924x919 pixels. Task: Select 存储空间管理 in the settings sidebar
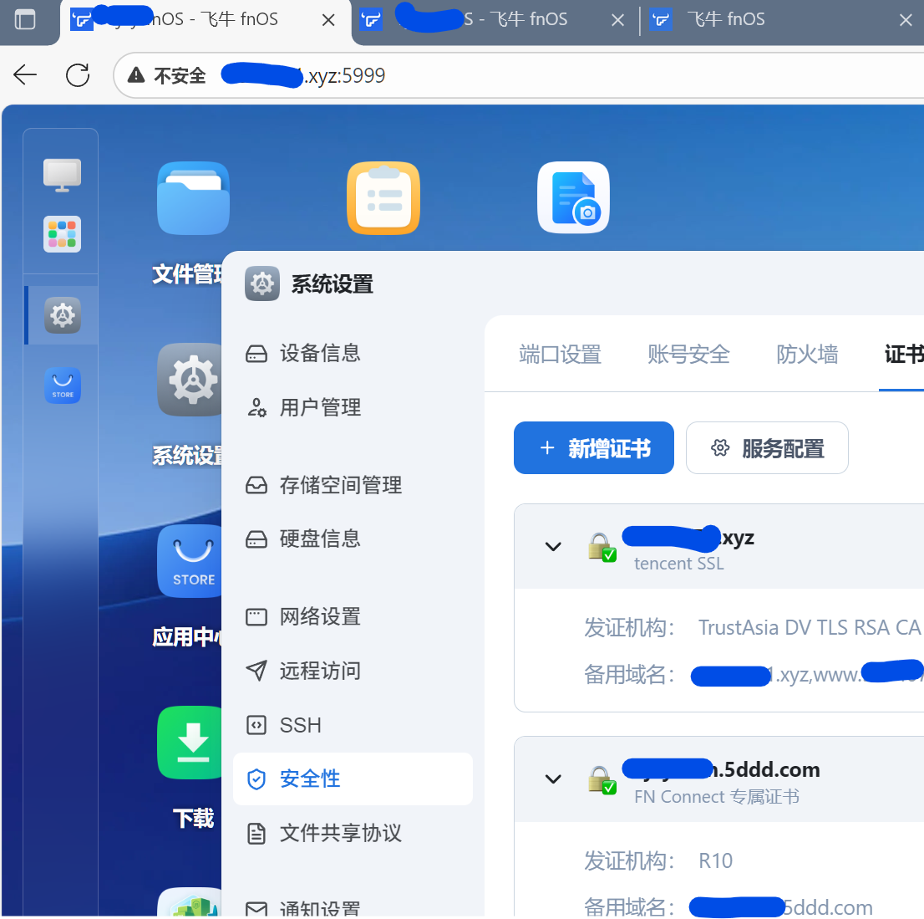(x=353, y=486)
